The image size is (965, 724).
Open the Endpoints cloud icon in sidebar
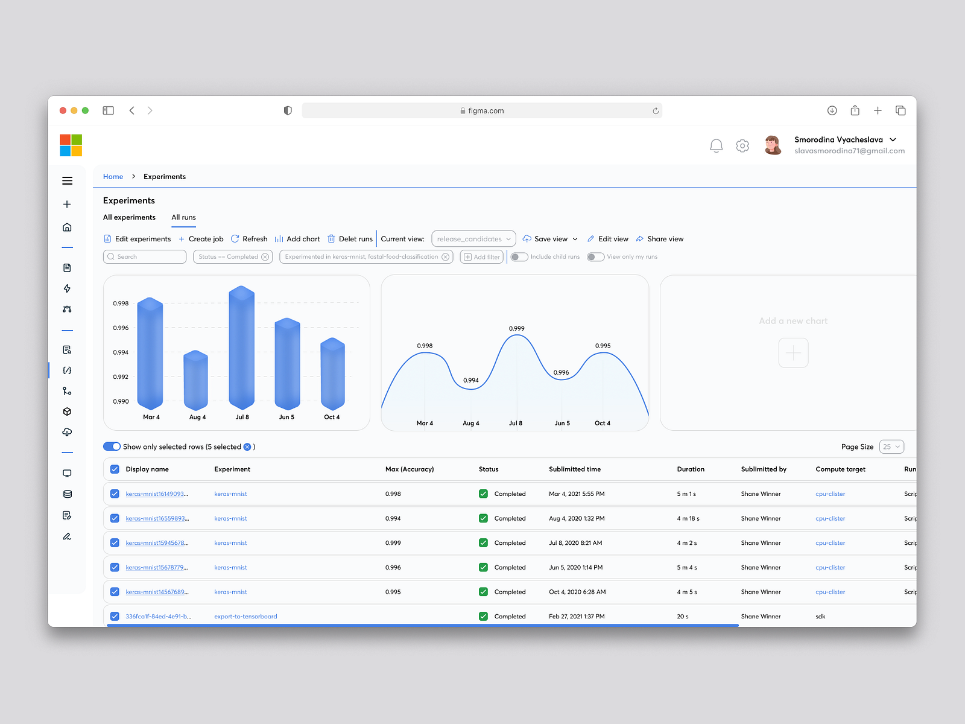[x=67, y=432]
